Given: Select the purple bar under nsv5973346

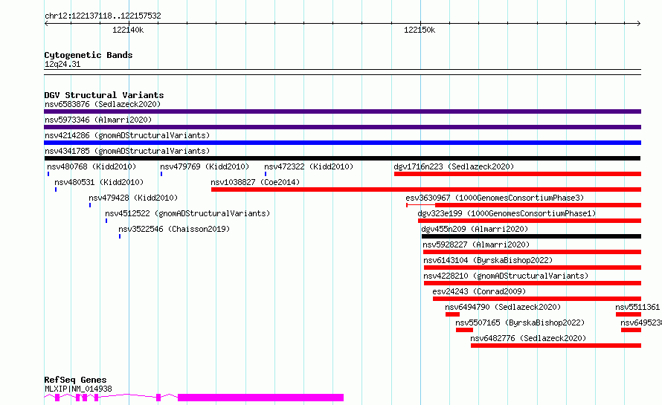Looking at the screenshot, I should click(x=342, y=127).
